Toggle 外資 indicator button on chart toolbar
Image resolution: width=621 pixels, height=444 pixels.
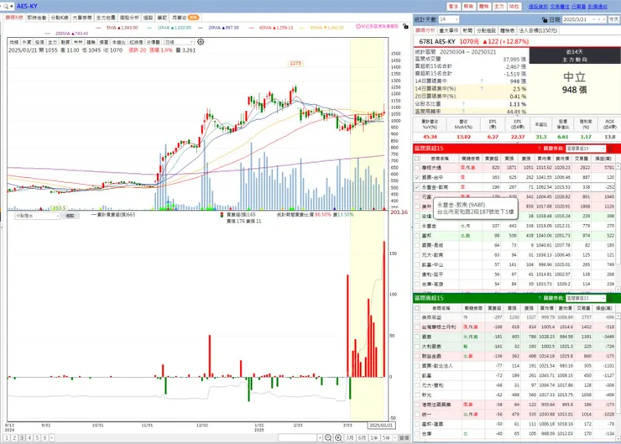click(x=27, y=42)
